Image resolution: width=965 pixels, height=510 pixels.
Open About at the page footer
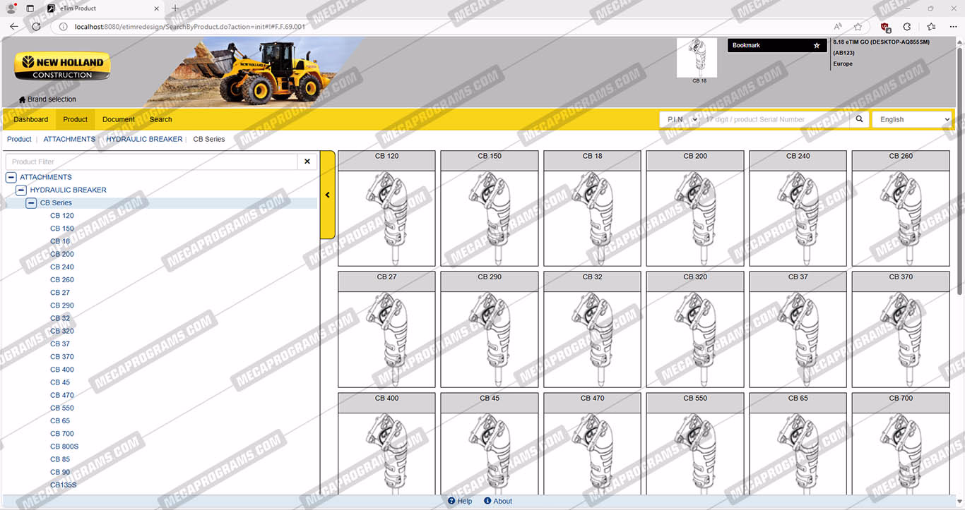498,502
